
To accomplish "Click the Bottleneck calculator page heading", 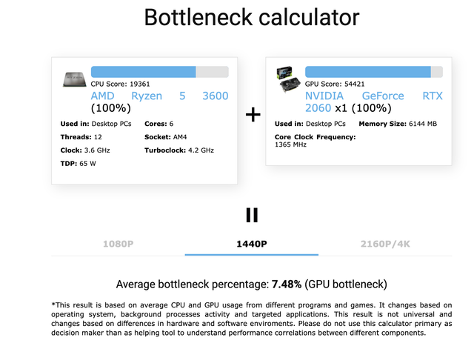I will (252, 18).
